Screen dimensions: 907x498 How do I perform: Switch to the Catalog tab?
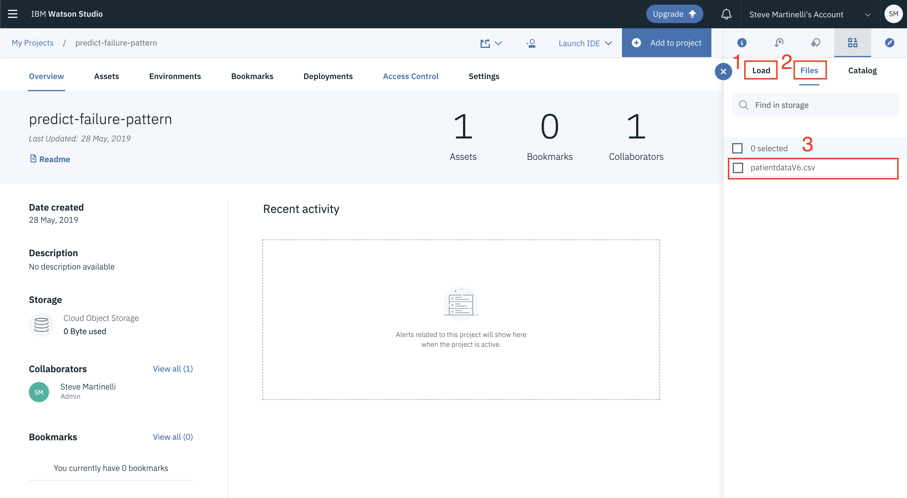pos(862,70)
